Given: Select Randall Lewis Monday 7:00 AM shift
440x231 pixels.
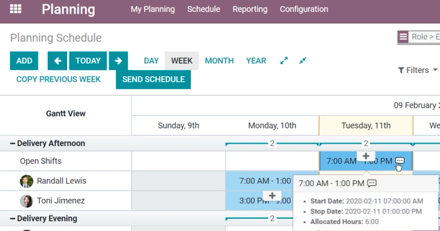Looking at the screenshot, I should pyautogui.click(x=259, y=181).
